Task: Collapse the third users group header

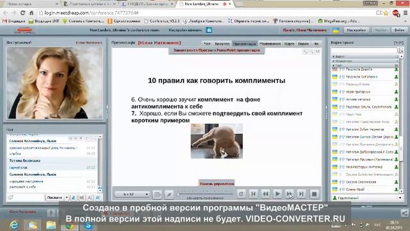Action: tap(365, 65)
